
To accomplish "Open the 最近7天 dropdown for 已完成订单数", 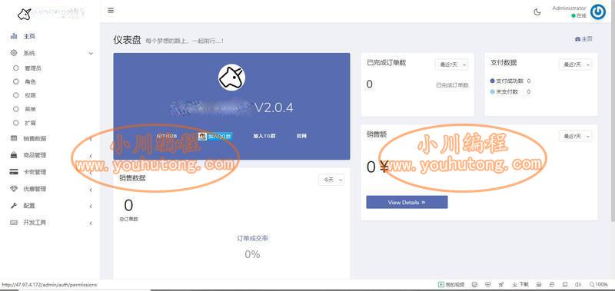I will click(451, 64).
